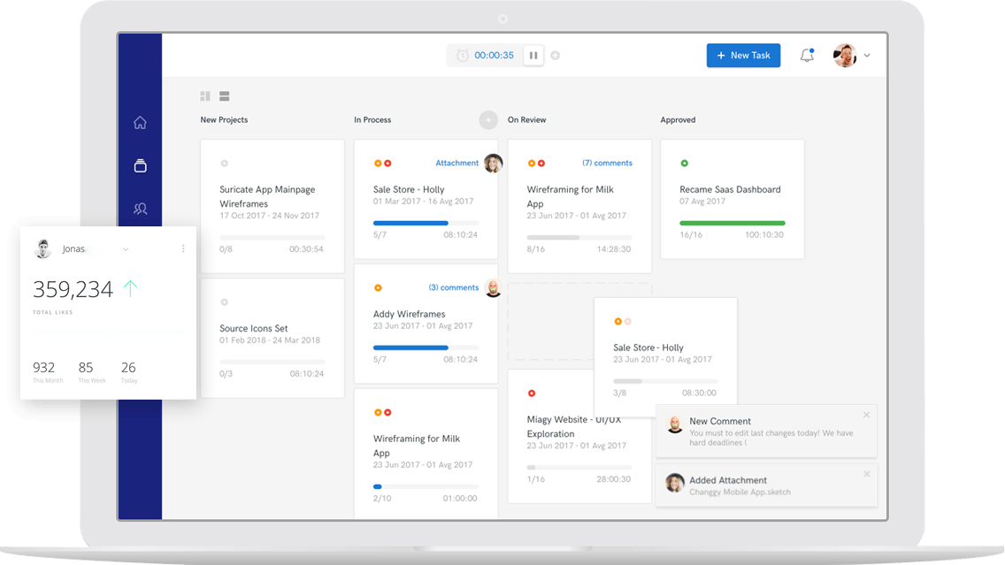This screenshot has width=1005, height=565.
Task: Switch to list view layout icon
Action: point(225,95)
